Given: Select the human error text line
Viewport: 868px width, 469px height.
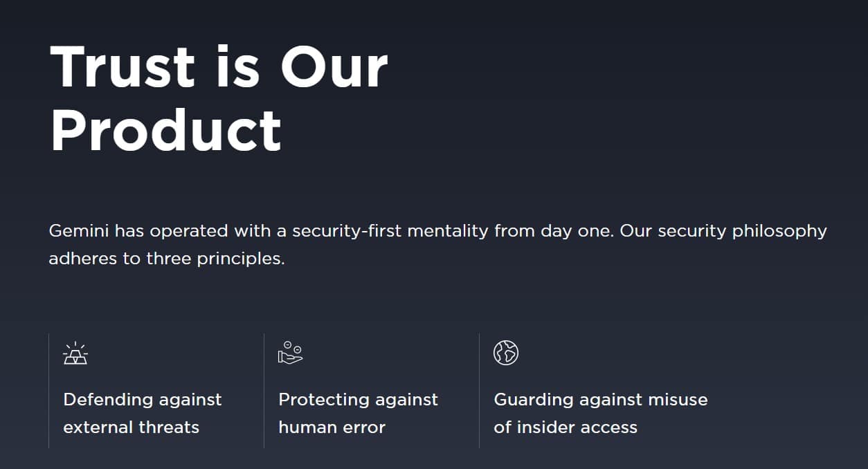Looking at the screenshot, I should (x=332, y=427).
